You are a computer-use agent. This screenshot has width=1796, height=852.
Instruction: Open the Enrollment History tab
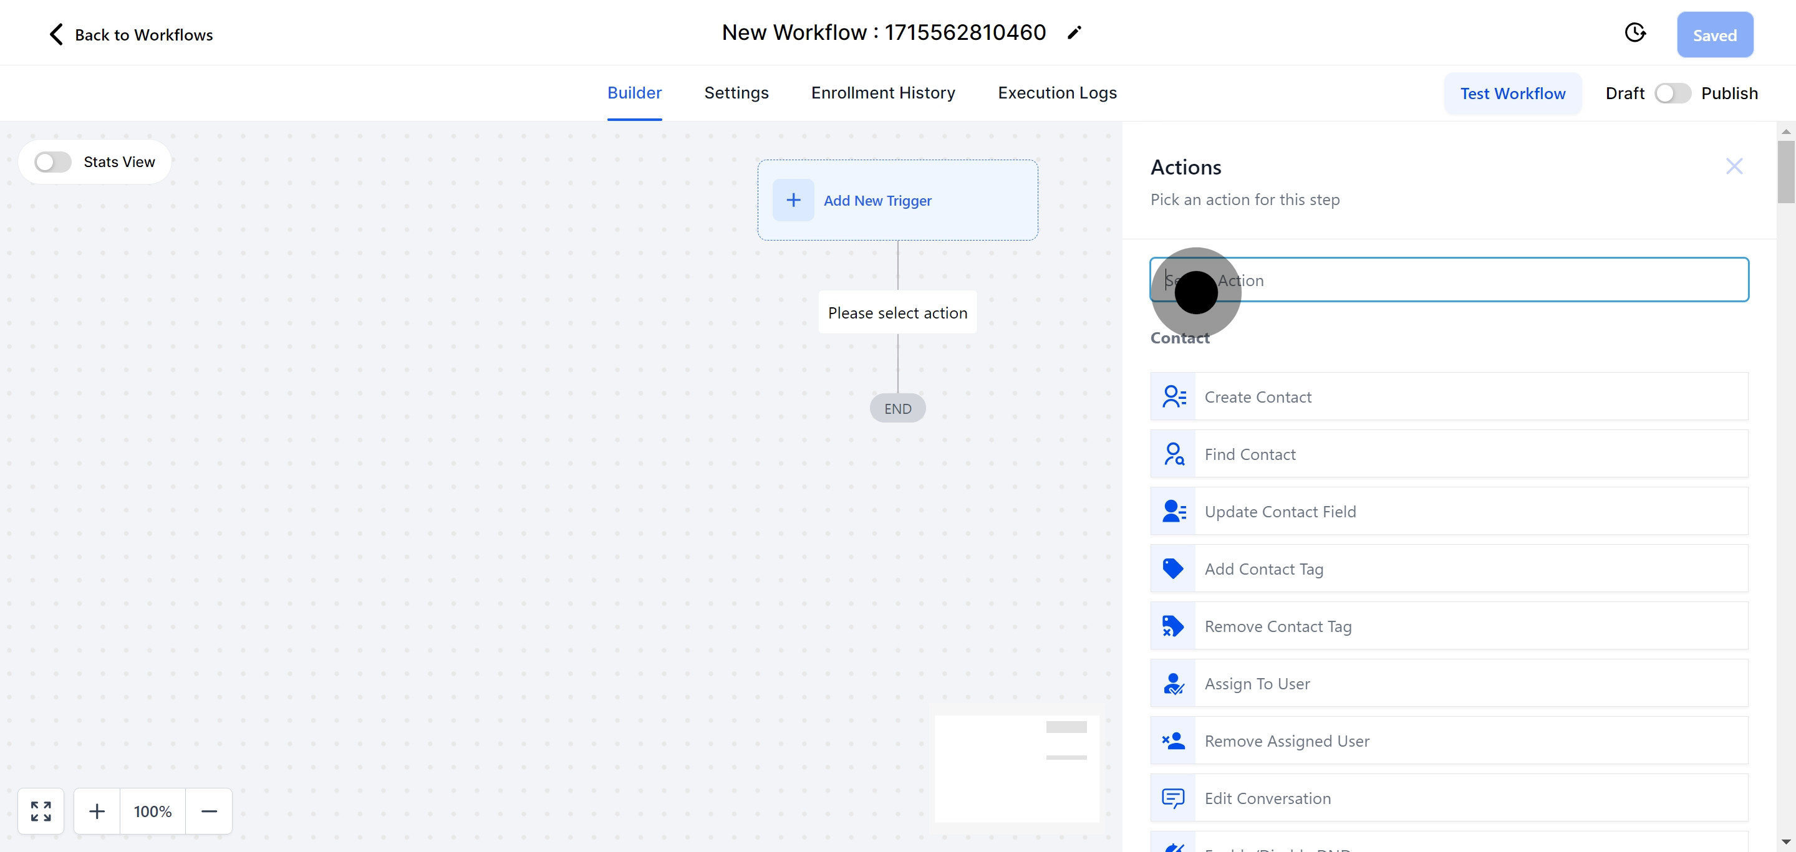coord(882,93)
